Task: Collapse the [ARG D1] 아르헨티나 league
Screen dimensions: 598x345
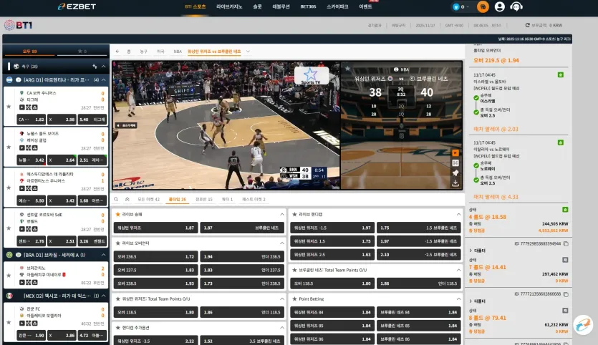Action: 103,79
